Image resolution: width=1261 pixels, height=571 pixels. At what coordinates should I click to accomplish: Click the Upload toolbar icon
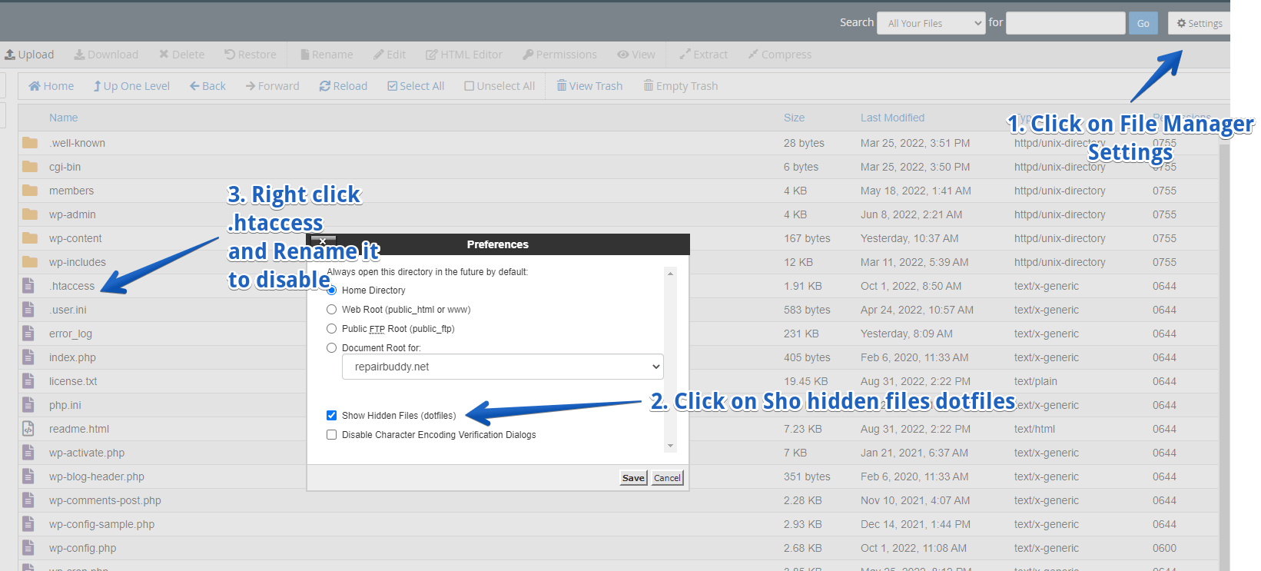[10, 55]
